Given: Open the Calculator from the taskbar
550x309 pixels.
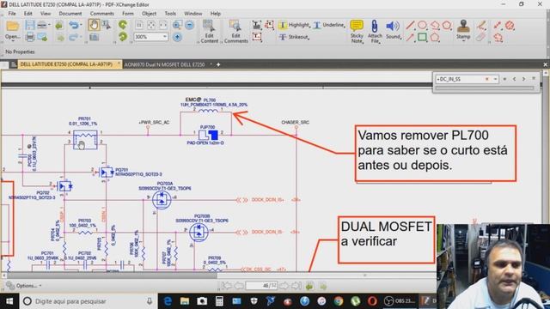Looking at the screenshot, I should click(x=219, y=301).
